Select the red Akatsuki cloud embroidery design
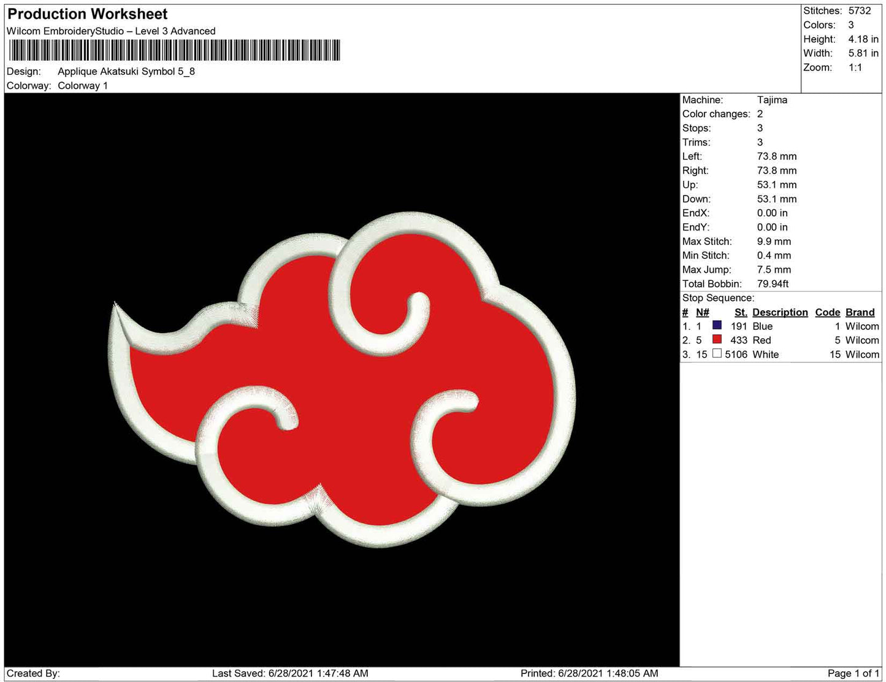The height and width of the screenshot is (682, 886). coord(342,380)
